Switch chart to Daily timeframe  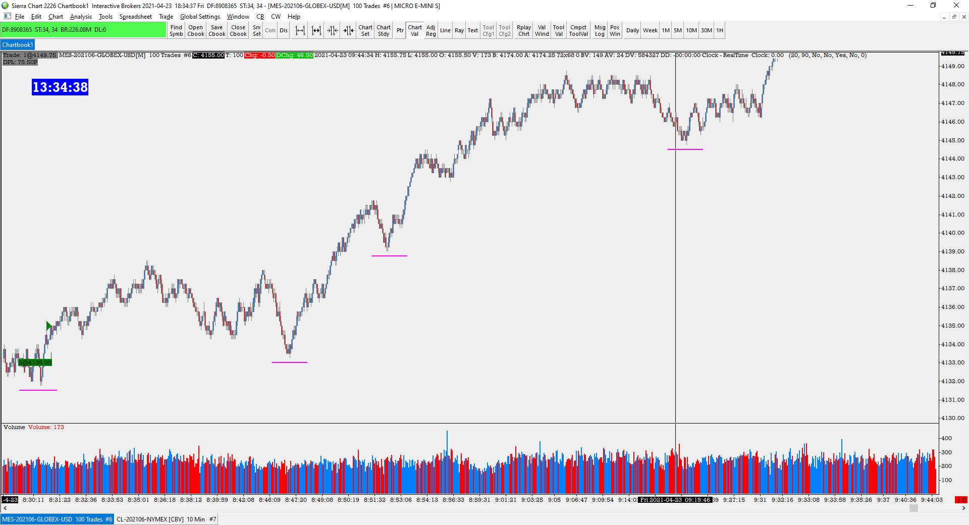click(x=632, y=31)
